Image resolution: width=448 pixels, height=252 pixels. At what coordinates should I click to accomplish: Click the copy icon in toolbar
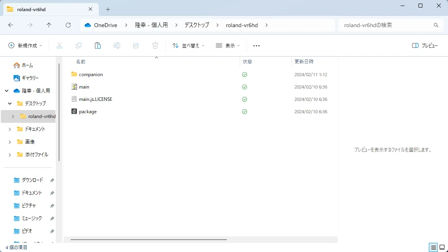point(78,45)
